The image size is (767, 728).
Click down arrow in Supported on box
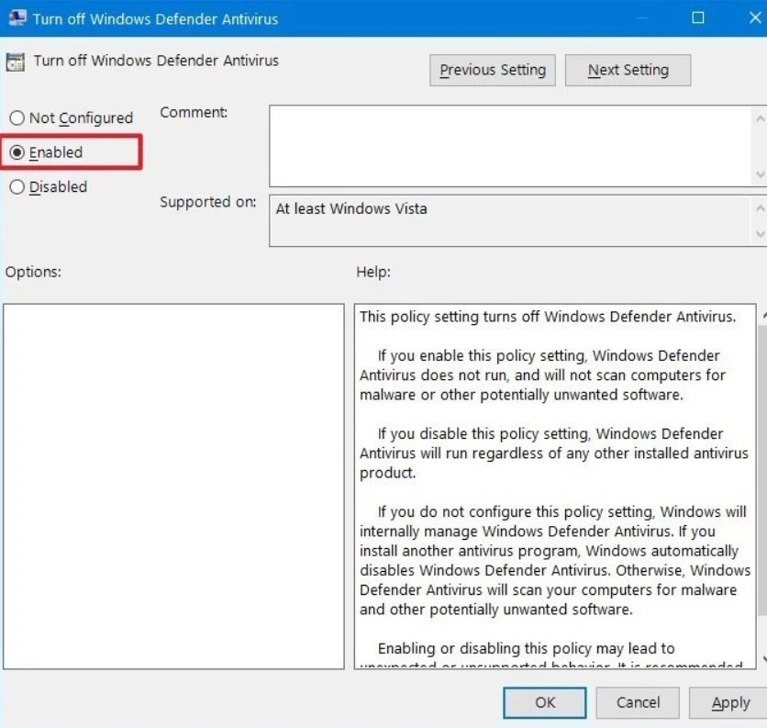tap(760, 235)
